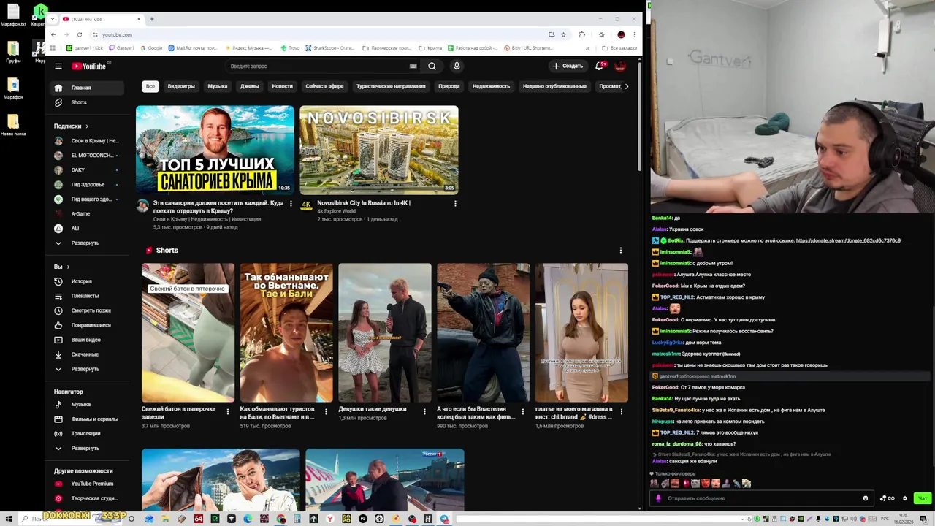935x526 pixels.
Task: Open Трансляции in sidebar
Action: [88, 433]
